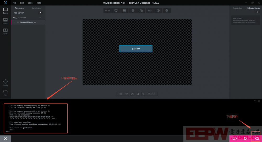Open Buttons widget category (hand icon)

coord(116,10)
